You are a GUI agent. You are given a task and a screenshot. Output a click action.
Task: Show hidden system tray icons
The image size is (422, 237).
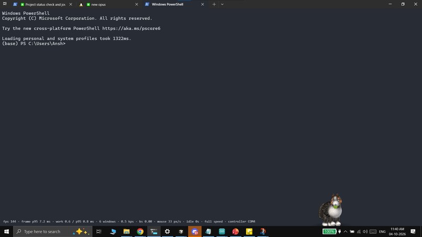pyautogui.click(x=346, y=231)
